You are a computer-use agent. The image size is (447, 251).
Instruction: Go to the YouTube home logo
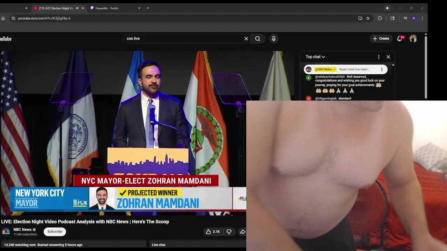[6, 39]
